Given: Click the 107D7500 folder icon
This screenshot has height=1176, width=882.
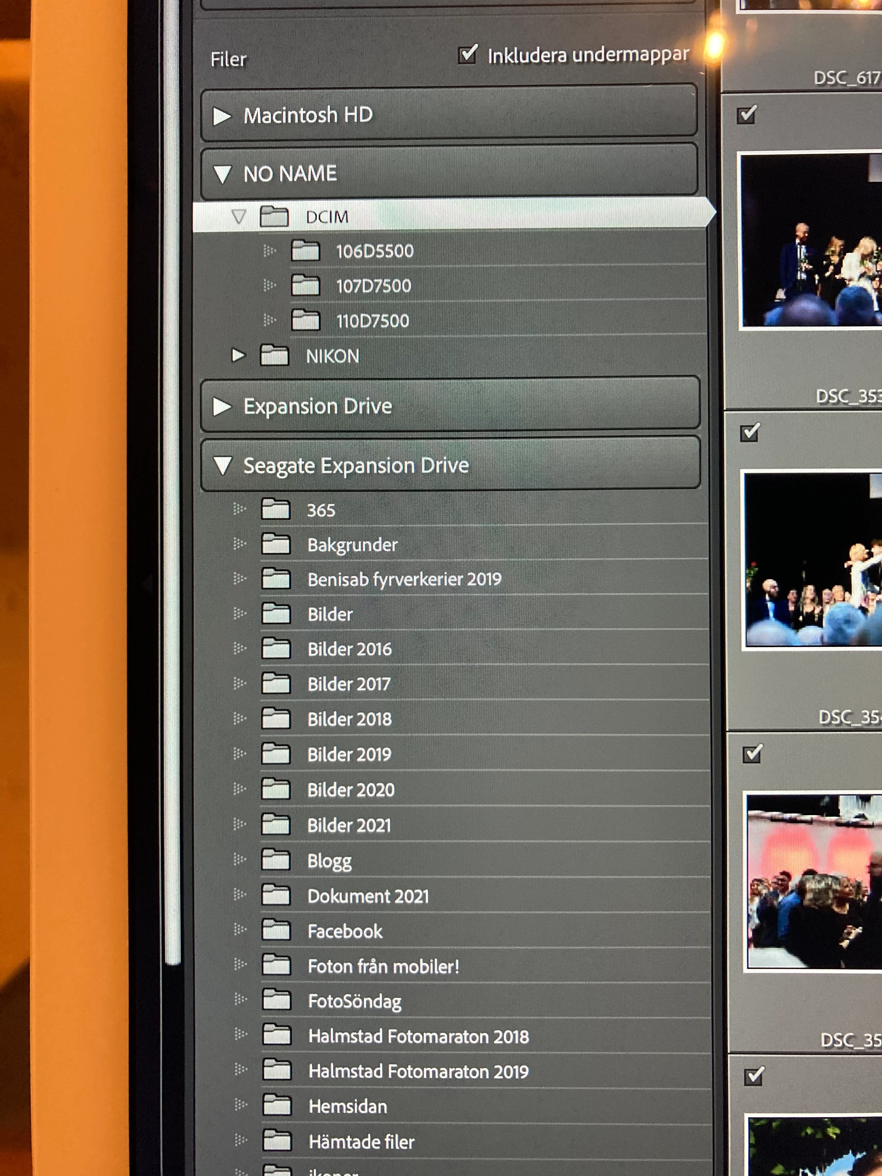Looking at the screenshot, I should tap(305, 286).
